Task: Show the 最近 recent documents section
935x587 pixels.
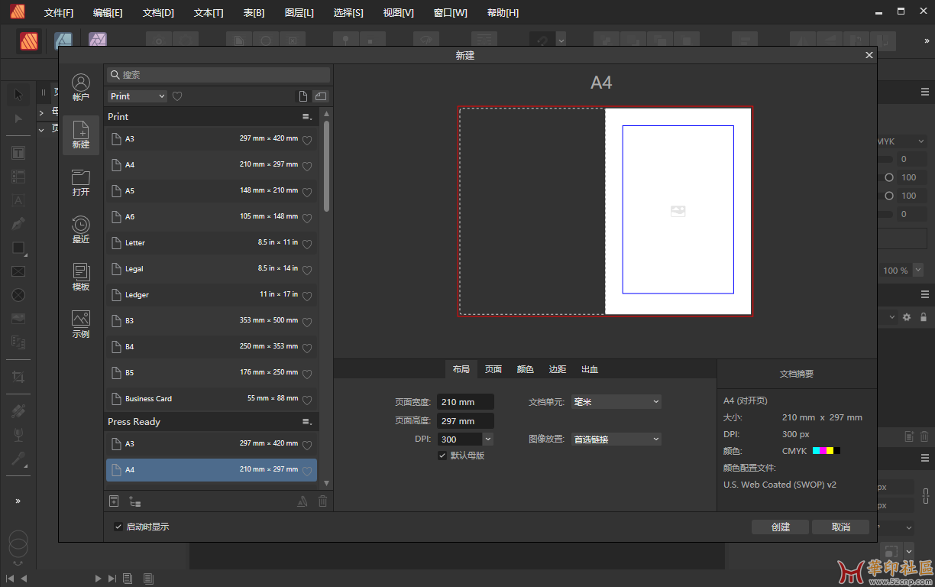Action: tap(81, 230)
